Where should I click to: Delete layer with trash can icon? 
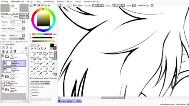point(15,51)
